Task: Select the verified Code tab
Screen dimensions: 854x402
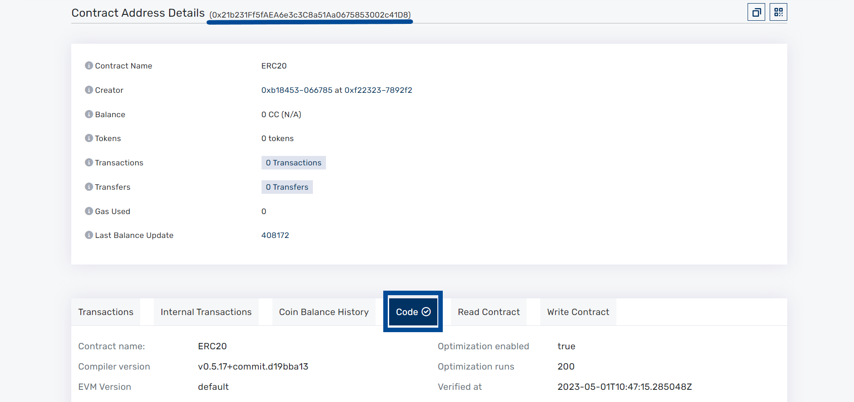Action: tap(413, 312)
